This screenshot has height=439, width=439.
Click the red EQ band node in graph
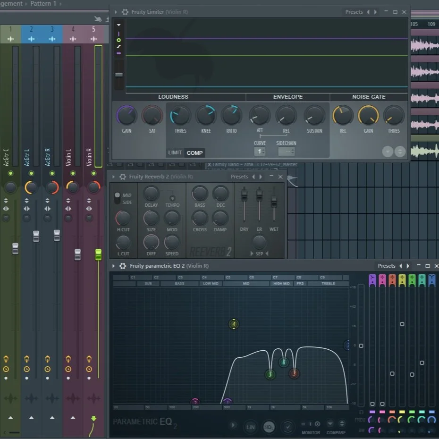[294, 373]
